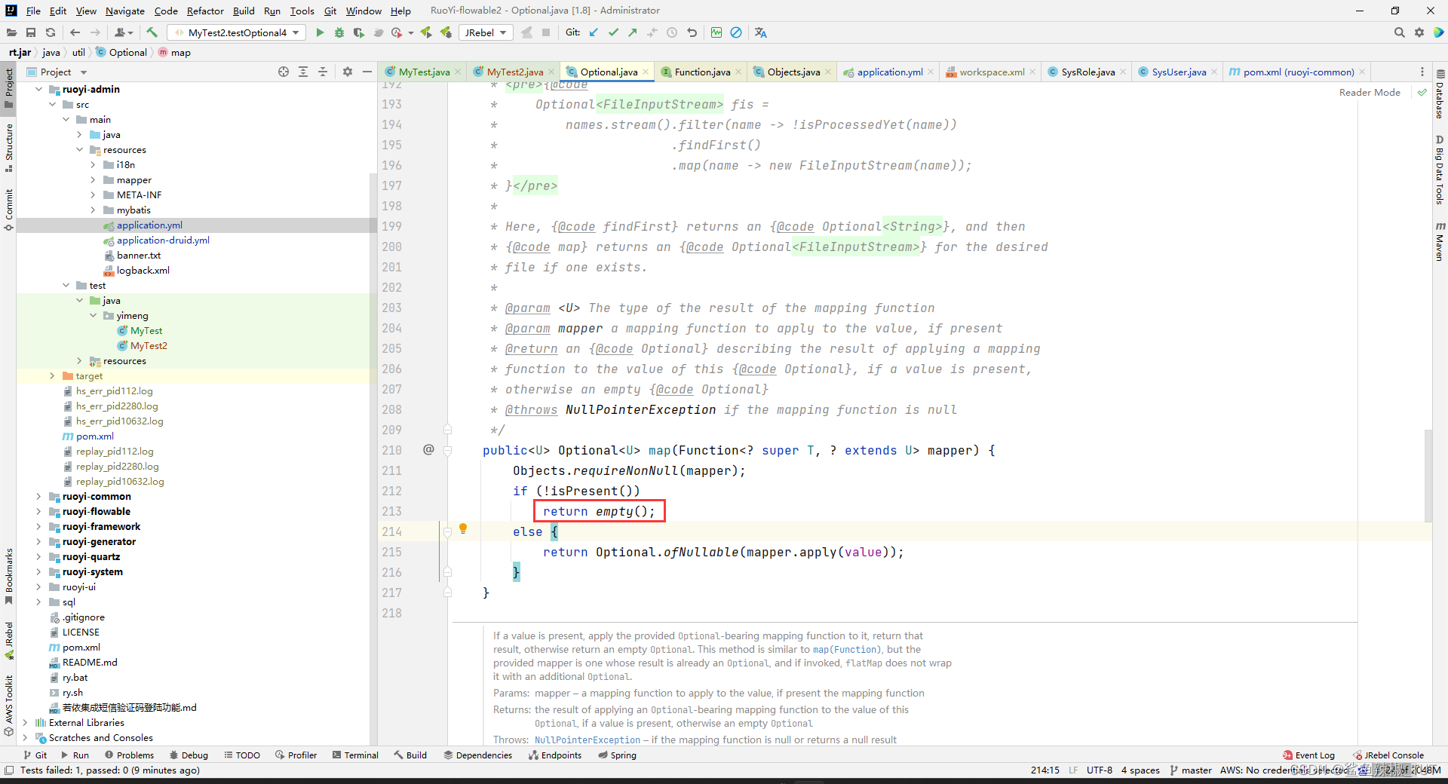Hide the Project tool window
The width and height of the screenshot is (1448, 784).
[x=367, y=72]
